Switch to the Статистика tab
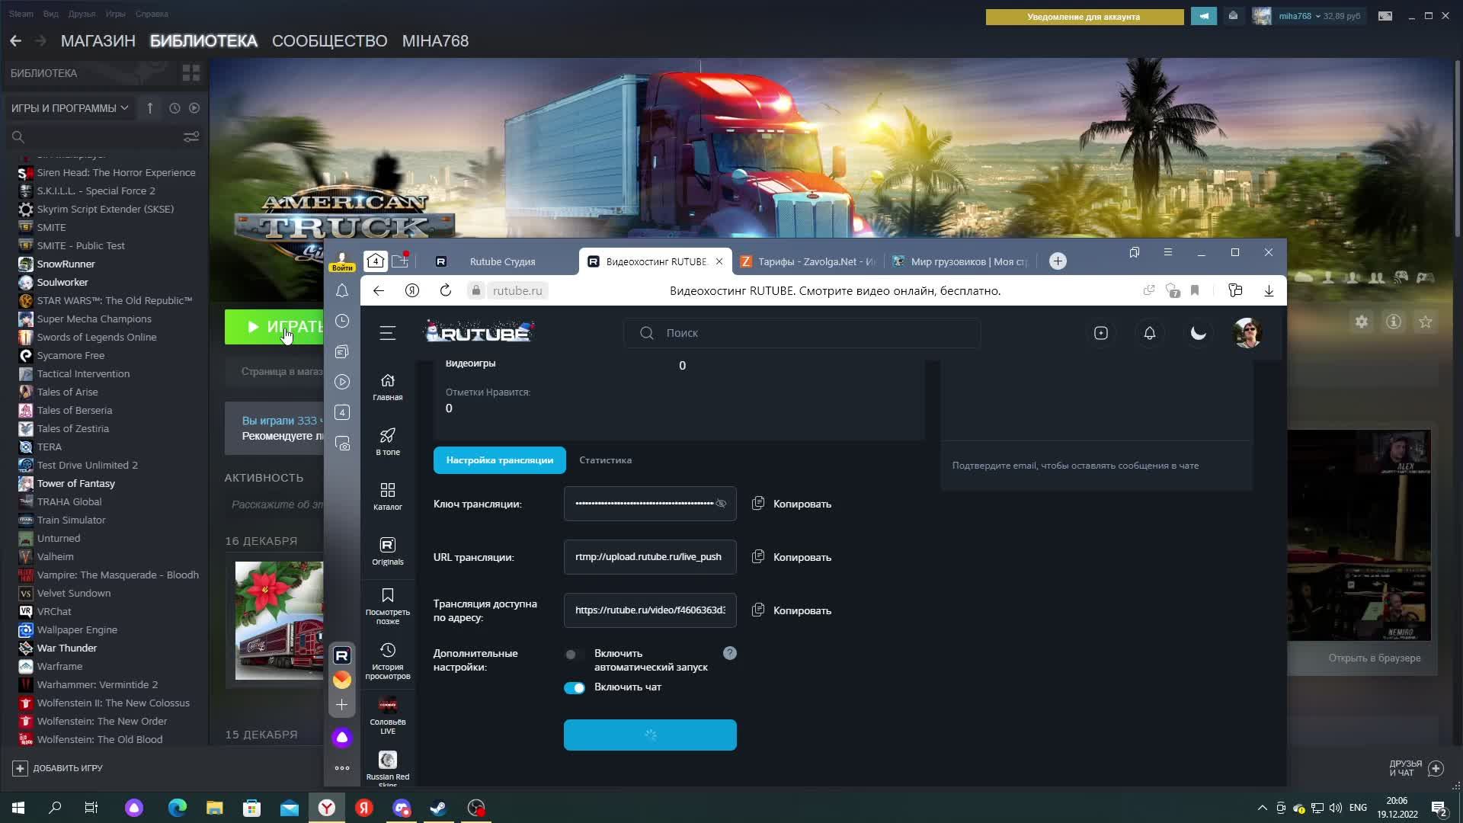This screenshot has width=1463, height=823. (x=605, y=460)
